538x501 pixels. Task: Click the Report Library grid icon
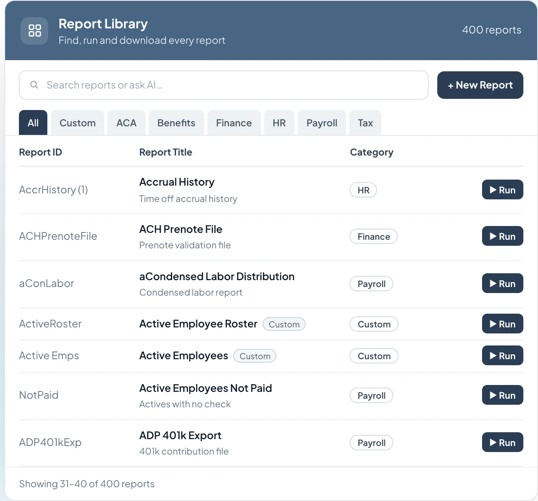(x=34, y=31)
